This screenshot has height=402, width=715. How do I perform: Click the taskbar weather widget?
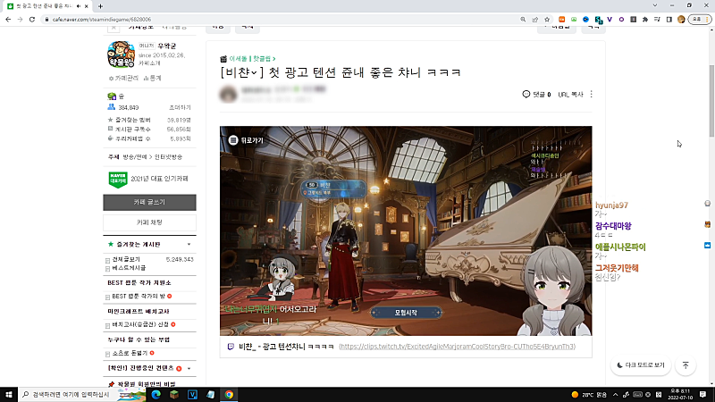coord(589,395)
